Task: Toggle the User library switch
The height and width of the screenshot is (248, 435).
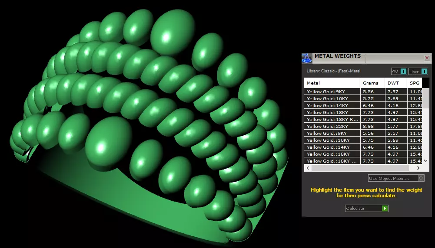Action: [418, 72]
